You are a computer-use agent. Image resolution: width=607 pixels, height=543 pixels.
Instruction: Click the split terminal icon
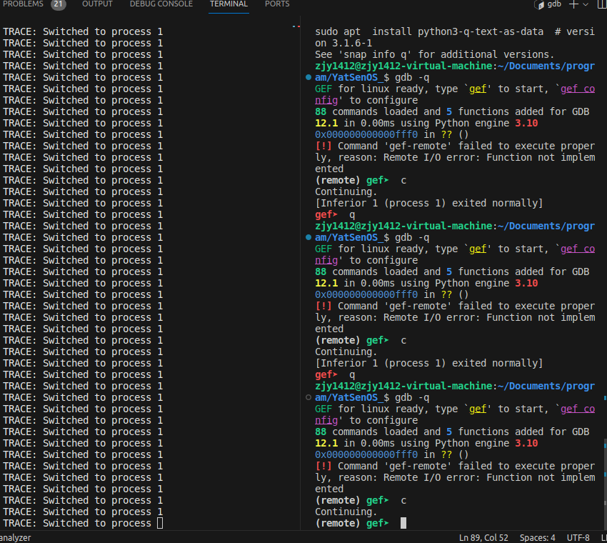(x=602, y=4)
